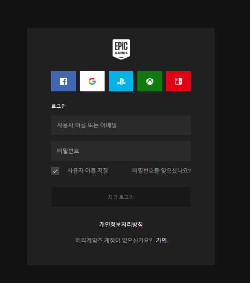This screenshot has width=250, height=283.
Task: Click the 지금 로그인 button
Action: click(121, 197)
